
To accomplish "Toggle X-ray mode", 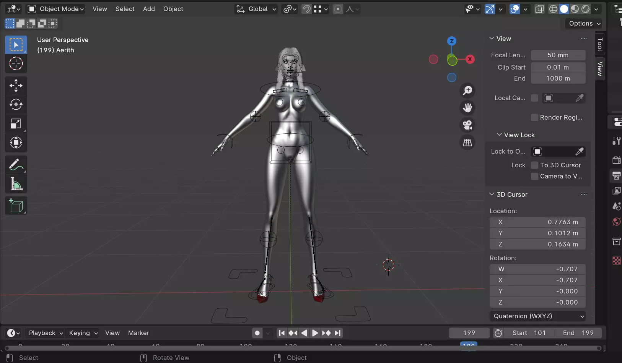I will point(539,9).
